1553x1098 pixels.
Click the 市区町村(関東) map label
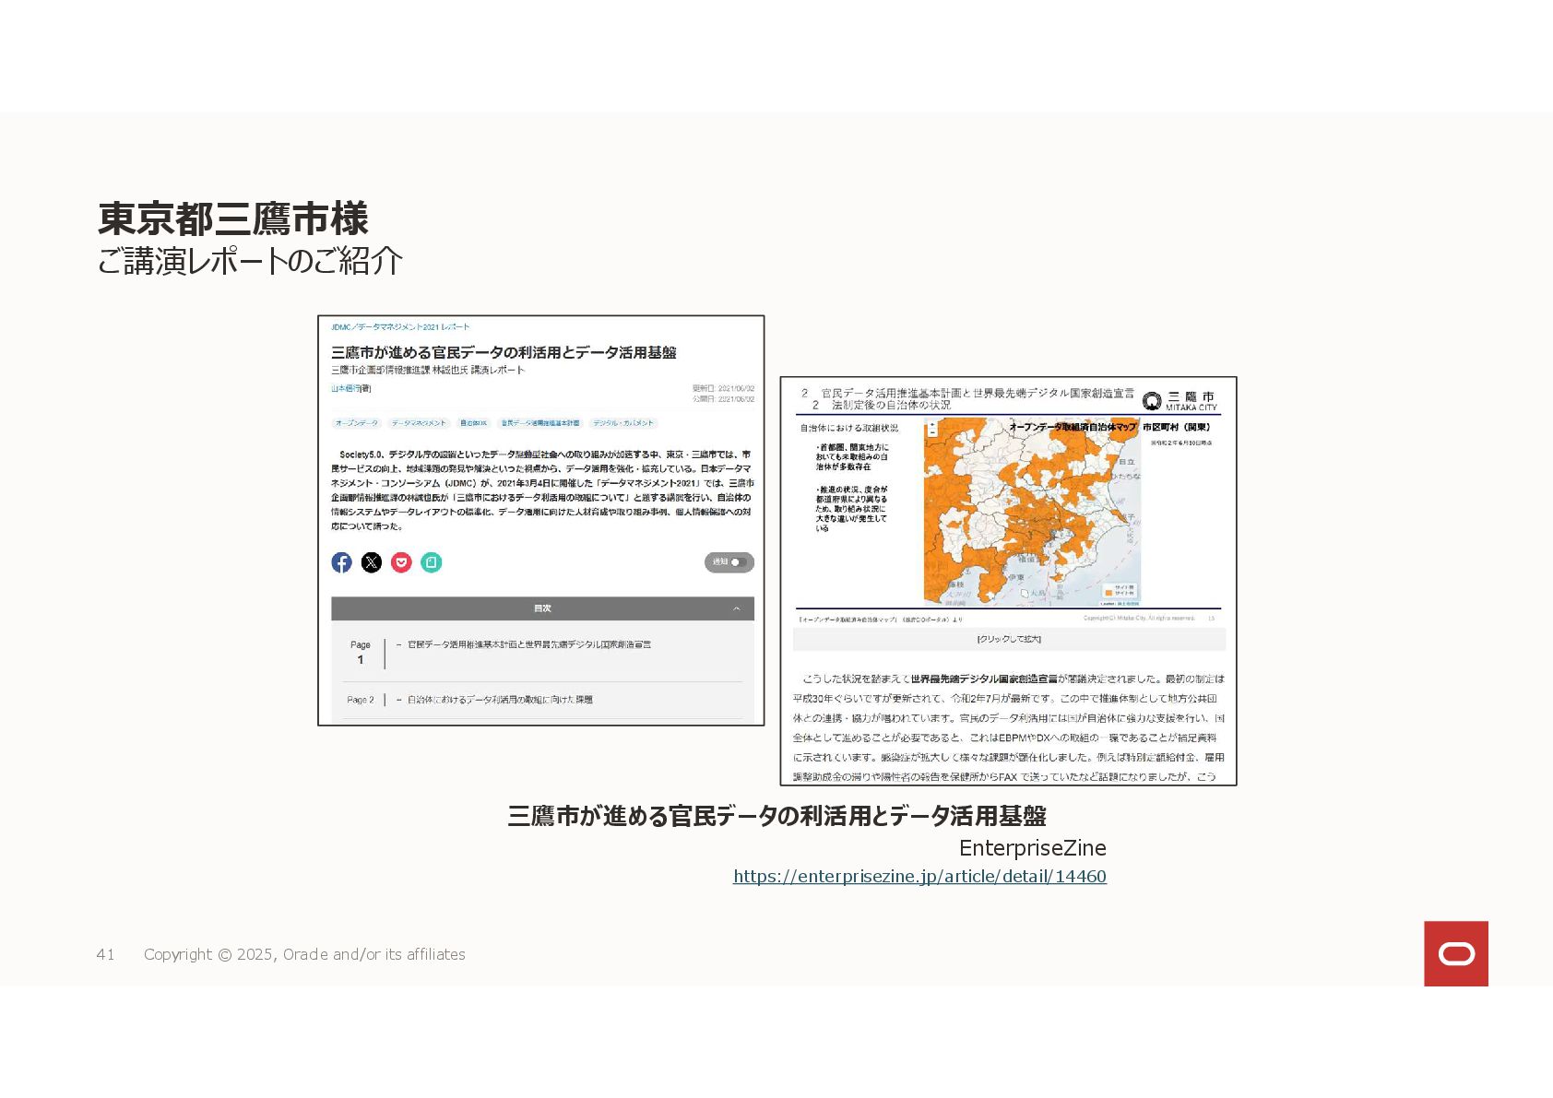click(1177, 427)
